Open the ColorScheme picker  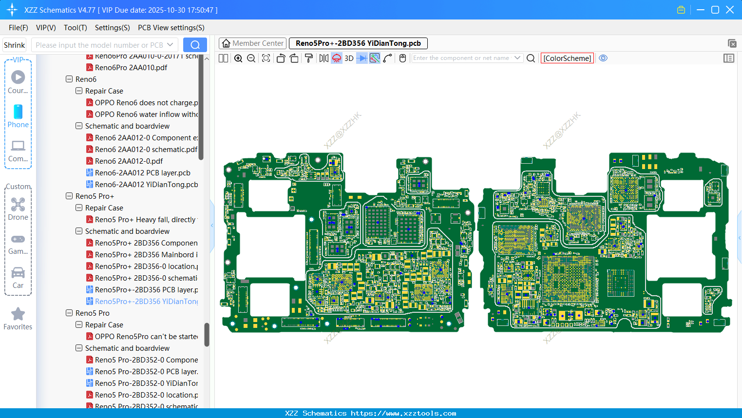(x=567, y=58)
